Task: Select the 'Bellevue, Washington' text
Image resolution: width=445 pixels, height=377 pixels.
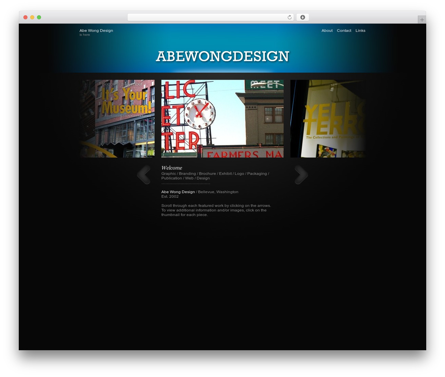Action: pyautogui.click(x=218, y=192)
